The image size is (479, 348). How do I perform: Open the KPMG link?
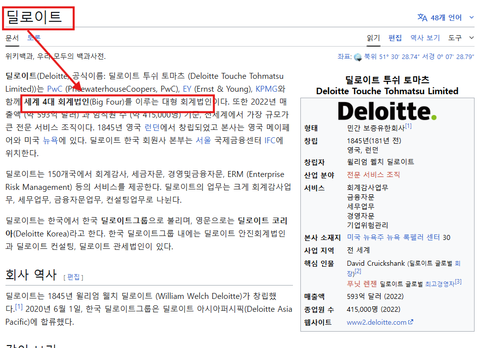[266, 89]
